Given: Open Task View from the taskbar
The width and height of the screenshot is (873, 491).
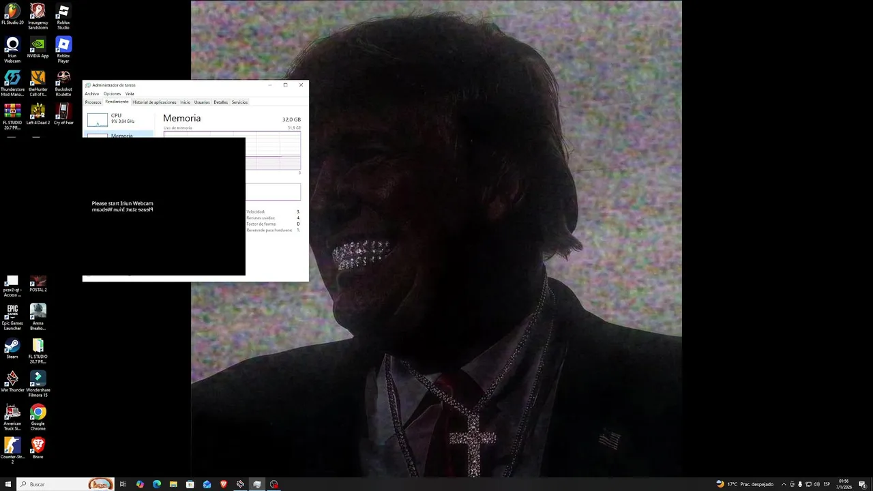Looking at the screenshot, I should (123, 484).
